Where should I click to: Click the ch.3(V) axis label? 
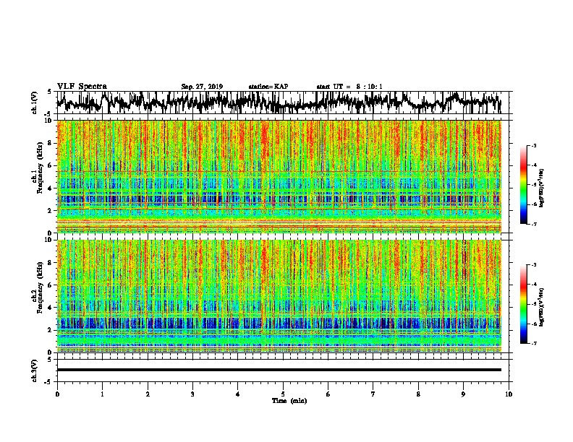pos(35,370)
